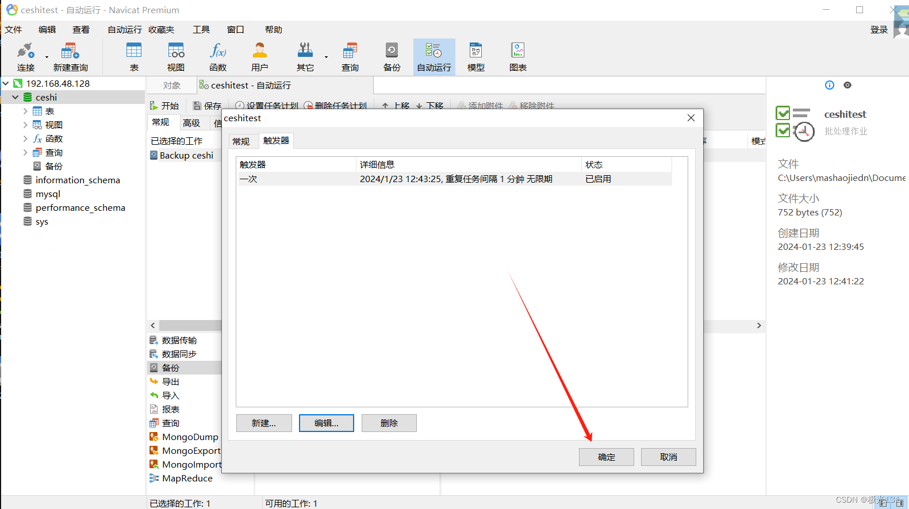This screenshot has width=909, height=509.
Task: Open the 其它 others toolbar icon
Action: 305,57
